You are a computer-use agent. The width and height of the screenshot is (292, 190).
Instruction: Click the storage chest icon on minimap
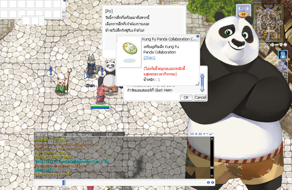pyautogui.click(x=267, y=33)
